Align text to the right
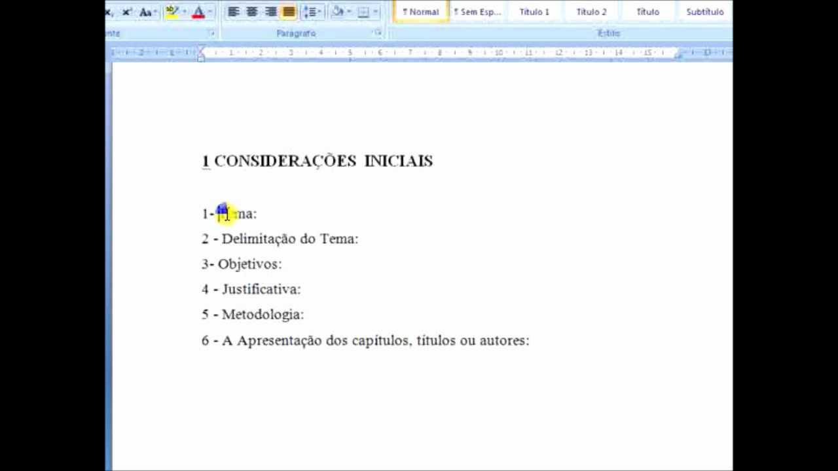Image resolution: width=838 pixels, height=471 pixels. pos(270,12)
